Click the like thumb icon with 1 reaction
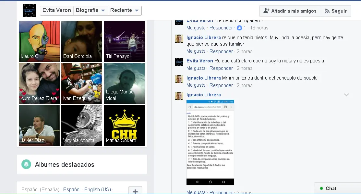361x194 pixels. [x=239, y=28]
